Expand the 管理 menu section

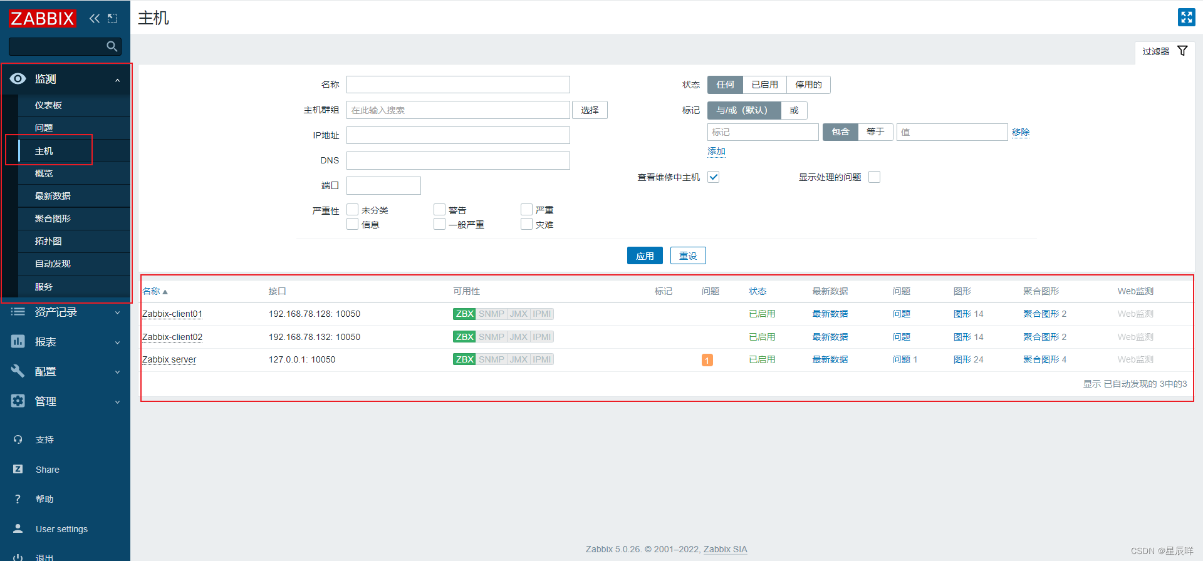(117, 402)
